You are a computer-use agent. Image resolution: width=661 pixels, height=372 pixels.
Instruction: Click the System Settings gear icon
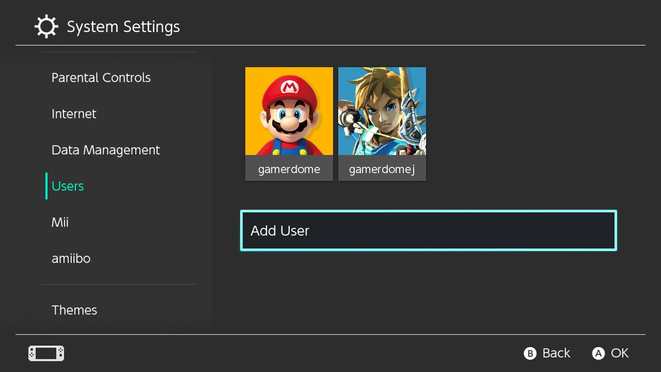(x=46, y=27)
